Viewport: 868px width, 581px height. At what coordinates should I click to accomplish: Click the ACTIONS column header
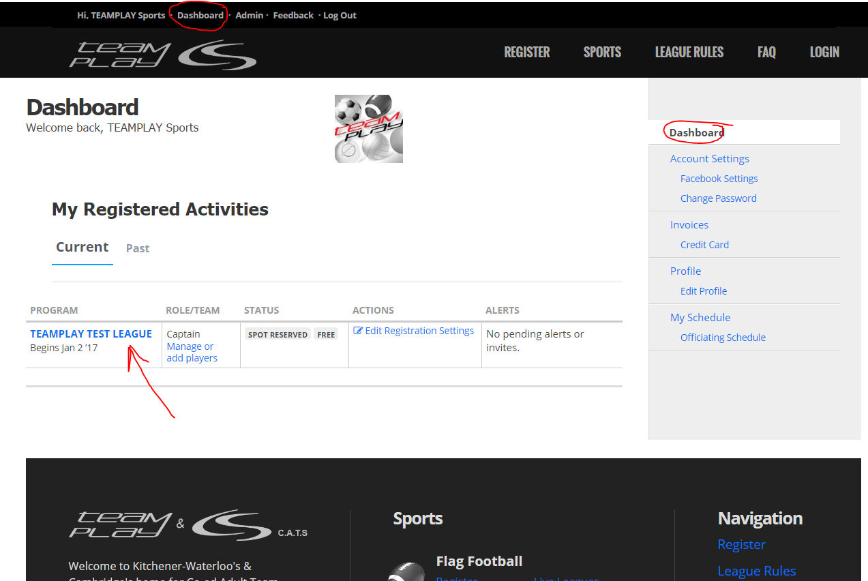(x=373, y=310)
